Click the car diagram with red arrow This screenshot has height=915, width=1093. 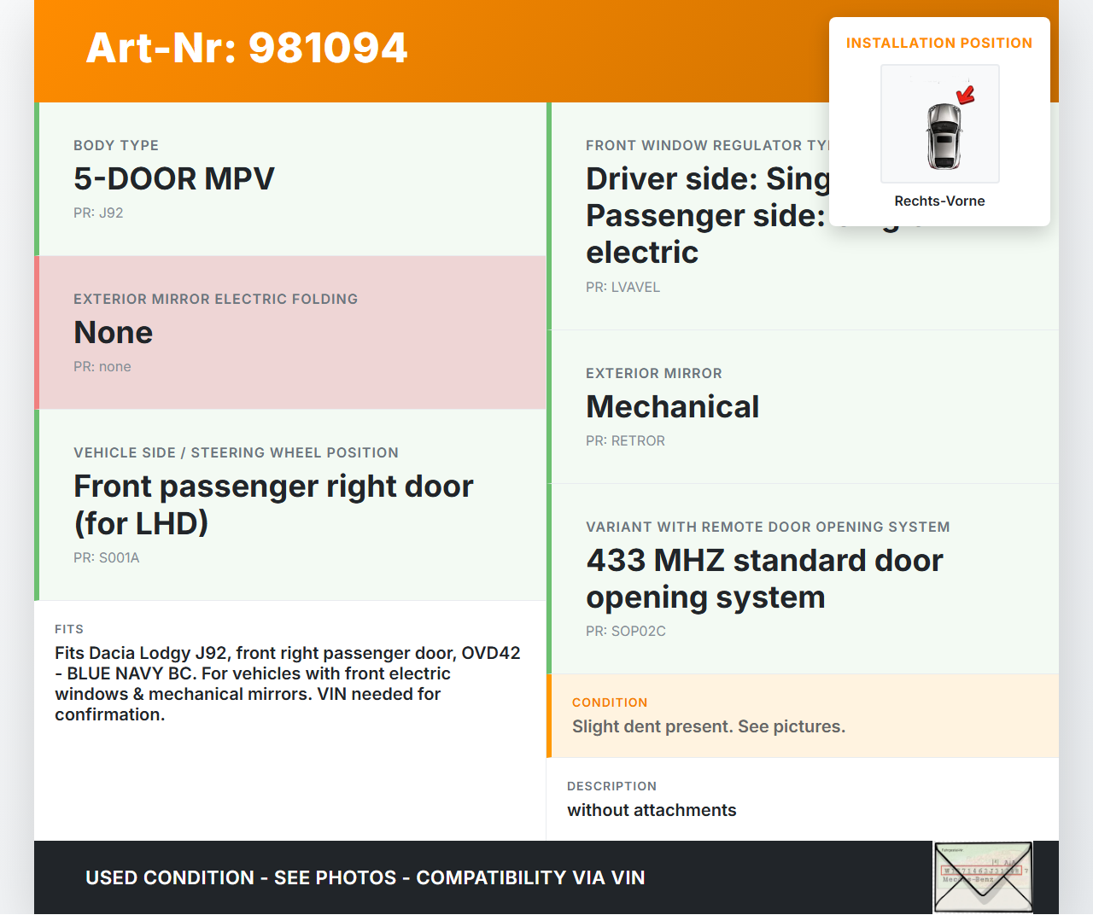(x=940, y=124)
